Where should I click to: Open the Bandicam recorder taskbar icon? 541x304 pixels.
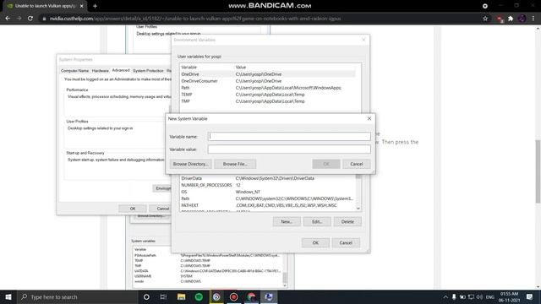[233, 296]
